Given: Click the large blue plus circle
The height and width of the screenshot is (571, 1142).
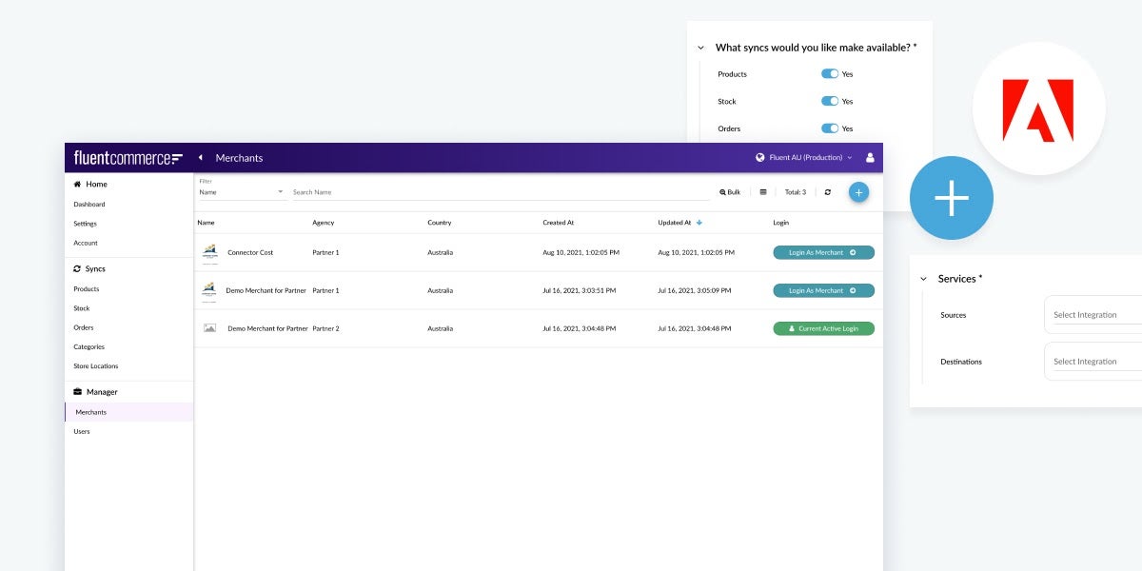Looking at the screenshot, I should click(x=951, y=198).
